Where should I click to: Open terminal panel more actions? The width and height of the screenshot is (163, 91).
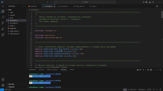(154, 70)
